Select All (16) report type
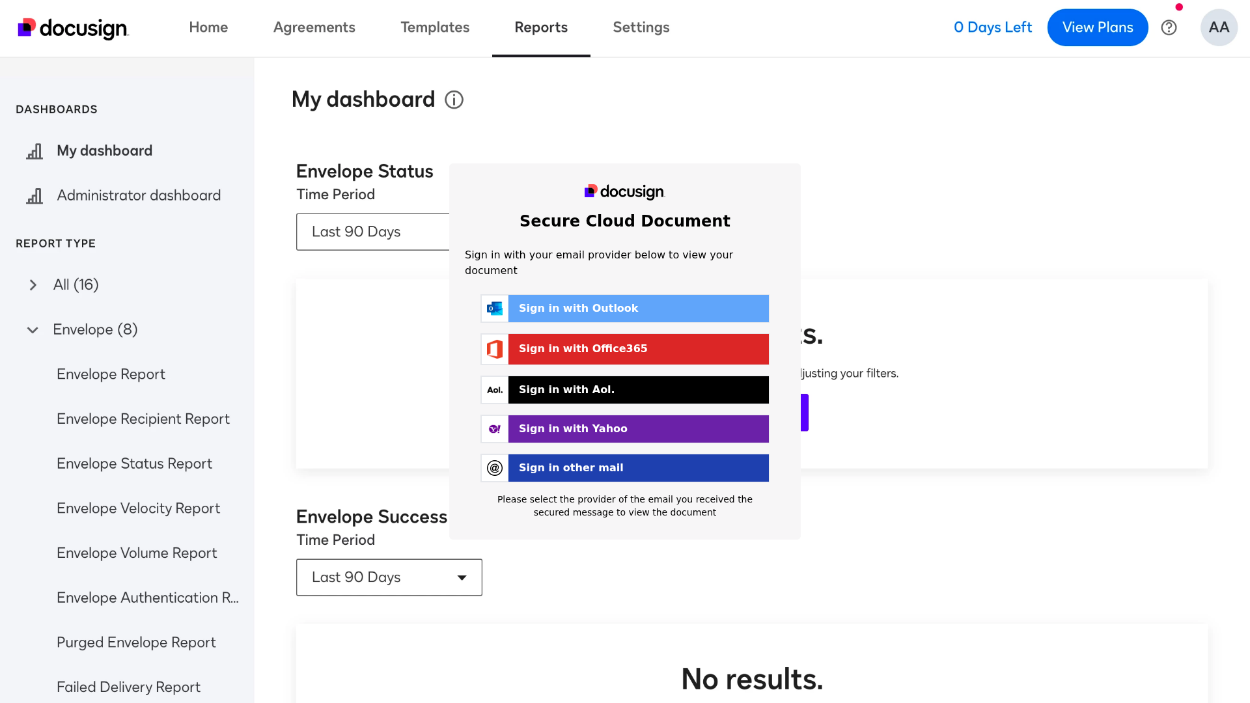This screenshot has height=703, width=1250. tap(76, 284)
